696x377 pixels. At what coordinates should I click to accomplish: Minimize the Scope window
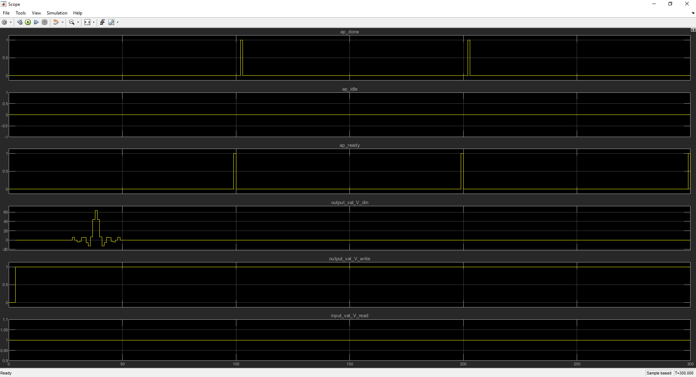pyautogui.click(x=654, y=4)
